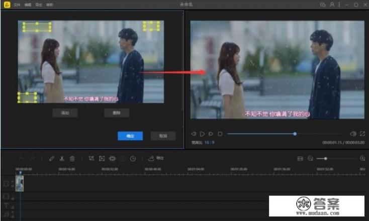This screenshot has height=221, width=369.
Task: Click the trash delete icon in timeline toolbar
Action: [x=72, y=158]
